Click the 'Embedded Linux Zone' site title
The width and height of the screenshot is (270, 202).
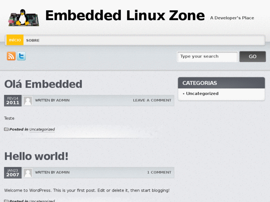click(125, 16)
